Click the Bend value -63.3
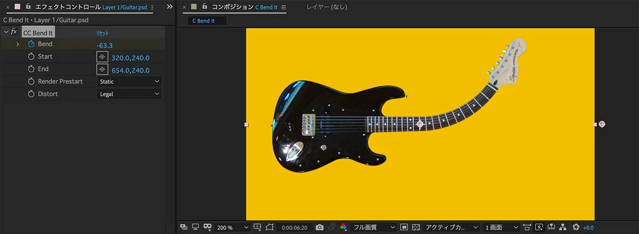This screenshot has height=234, width=639. (x=105, y=45)
